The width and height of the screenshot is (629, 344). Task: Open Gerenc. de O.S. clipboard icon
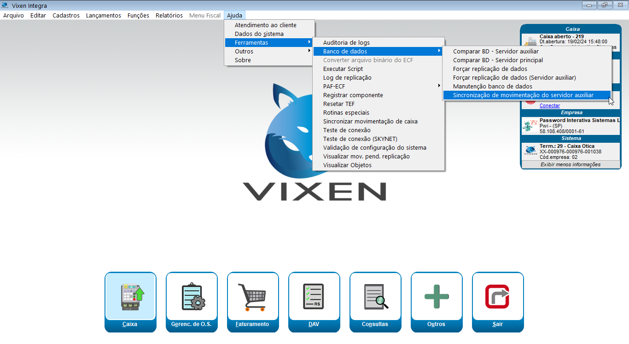[192, 297]
